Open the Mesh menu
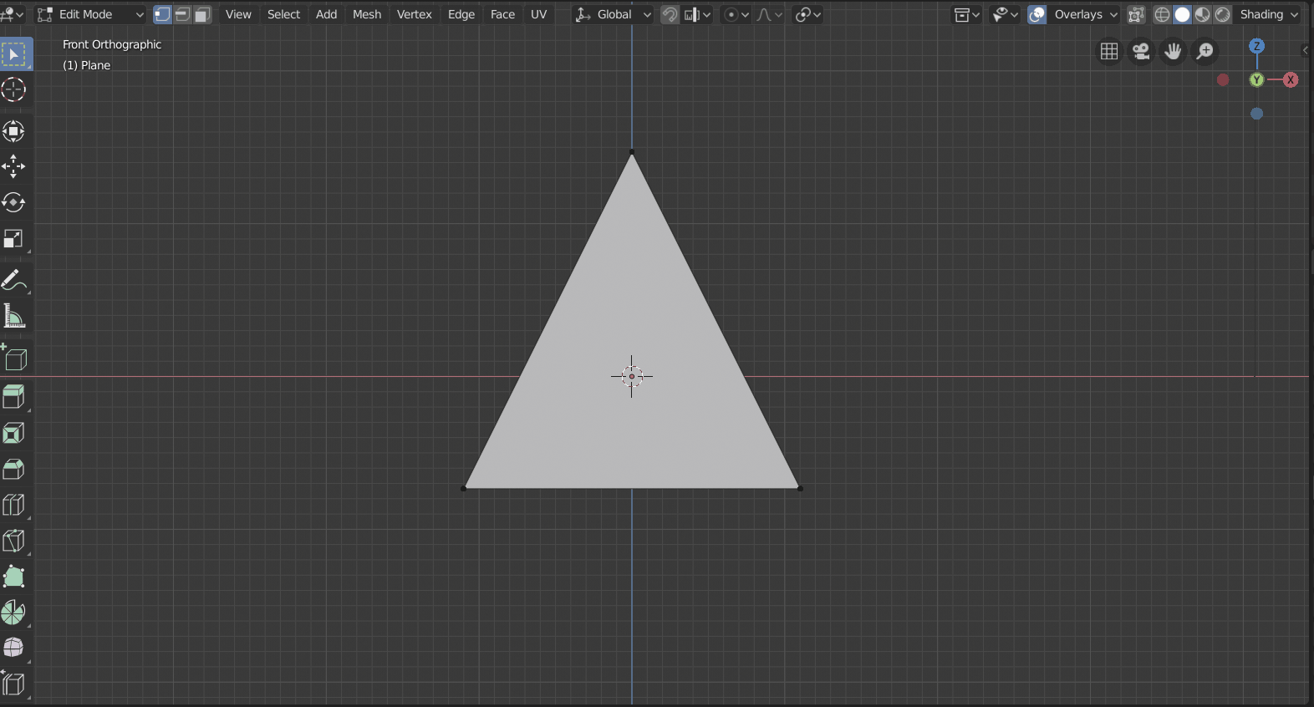This screenshot has width=1314, height=707. (367, 14)
